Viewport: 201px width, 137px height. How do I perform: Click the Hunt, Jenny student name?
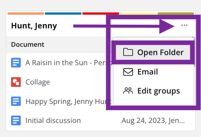click(34, 26)
